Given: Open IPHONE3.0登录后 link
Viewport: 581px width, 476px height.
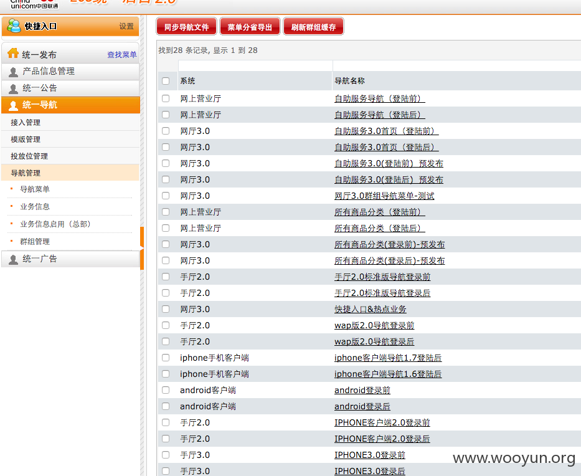Looking at the screenshot, I should (370, 471).
